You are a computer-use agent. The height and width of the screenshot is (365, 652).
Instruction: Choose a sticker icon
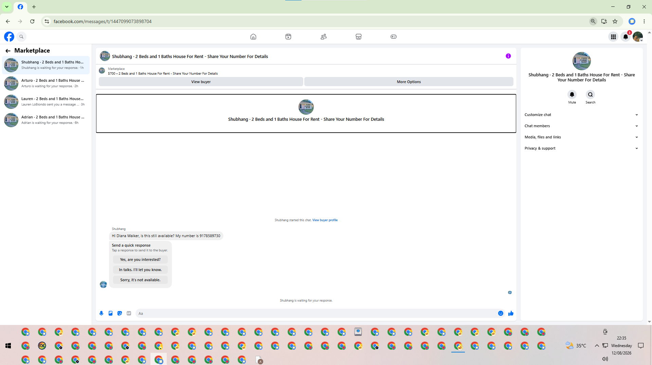pyautogui.click(x=120, y=313)
